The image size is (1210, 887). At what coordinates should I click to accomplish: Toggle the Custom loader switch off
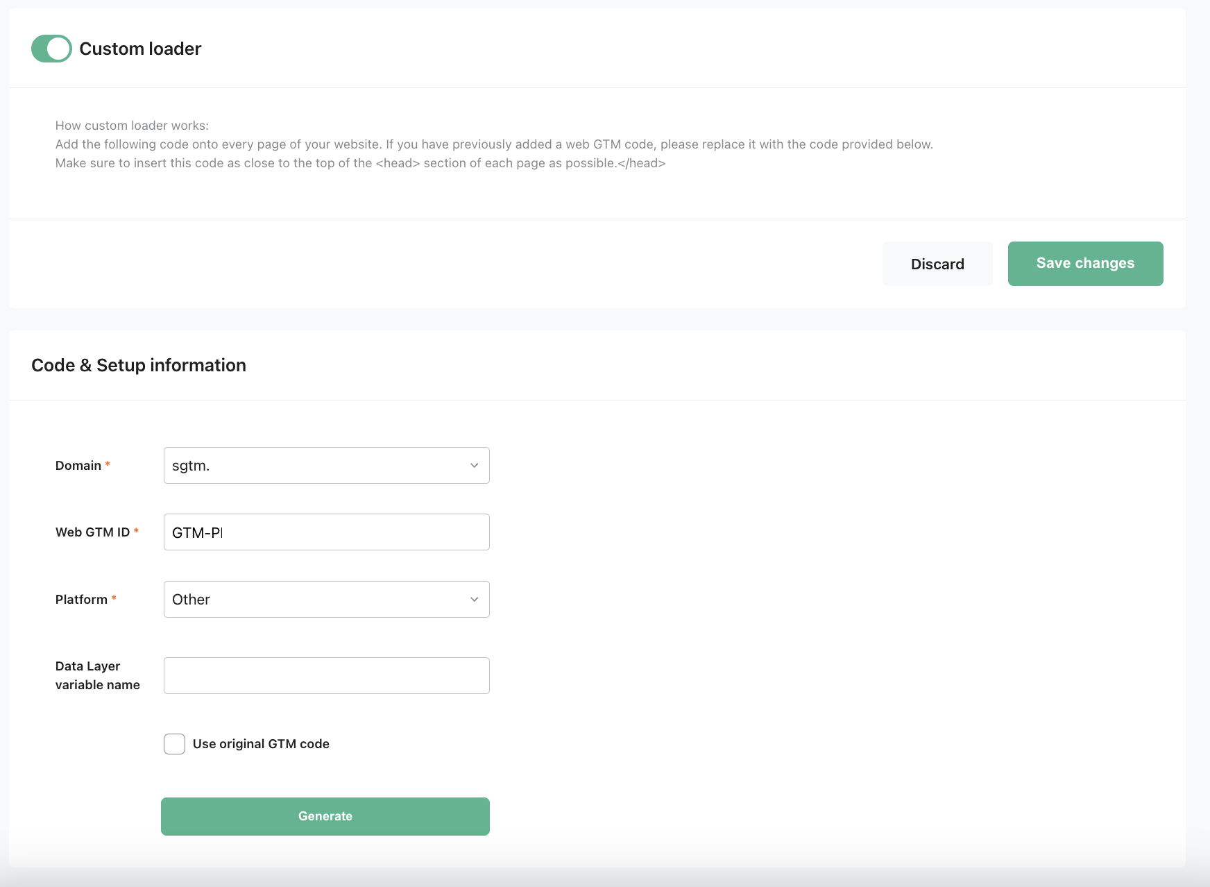pos(51,49)
